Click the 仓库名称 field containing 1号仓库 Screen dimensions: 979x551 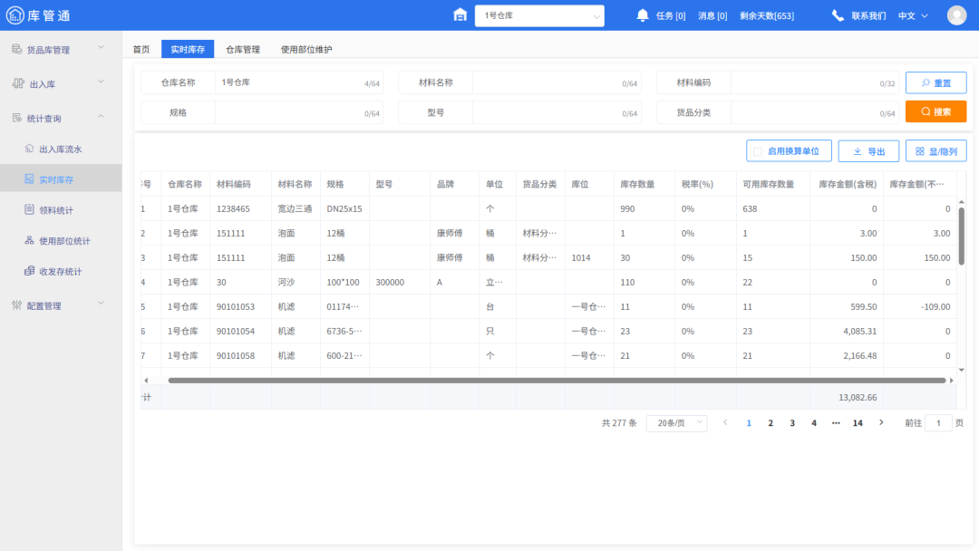point(298,82)
